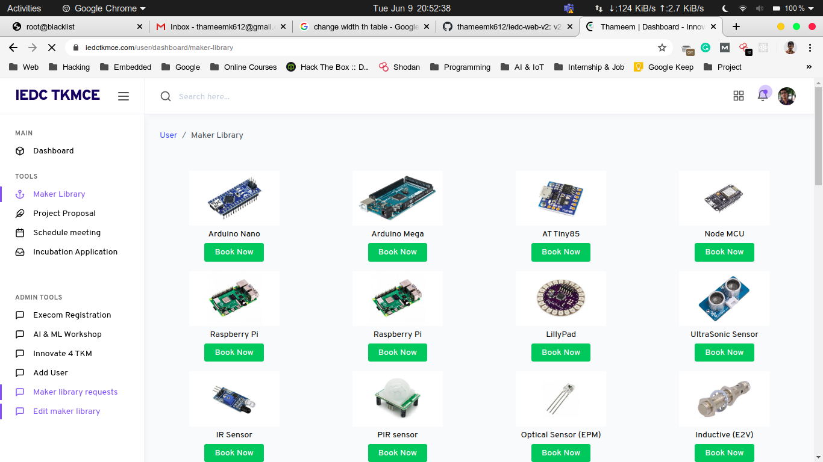Image resolution: width=823 pixels, height=462 pixels.
Task: Click the address bar URL
Action: 159,48
